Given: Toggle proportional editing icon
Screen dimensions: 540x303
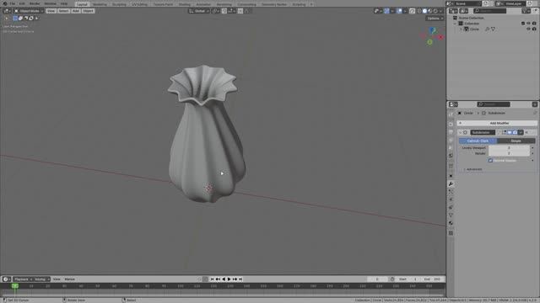Looking at the screenshot, I should 240,11.
